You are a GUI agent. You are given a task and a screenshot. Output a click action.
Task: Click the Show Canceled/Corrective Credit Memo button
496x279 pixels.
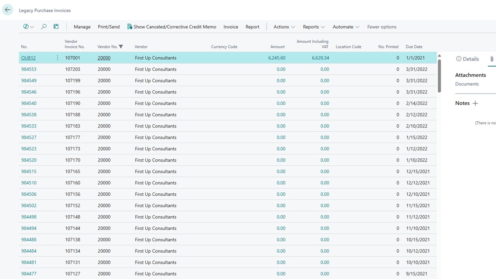[172, 27]
